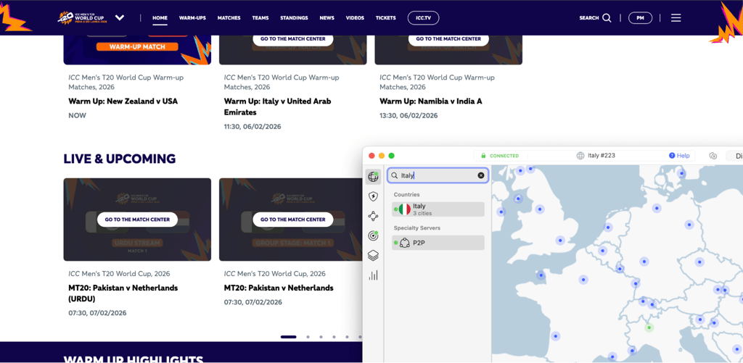The image size is (743, 363).
Task: Open the stacked layers presets icon
Action: click(x=373, y=256)
